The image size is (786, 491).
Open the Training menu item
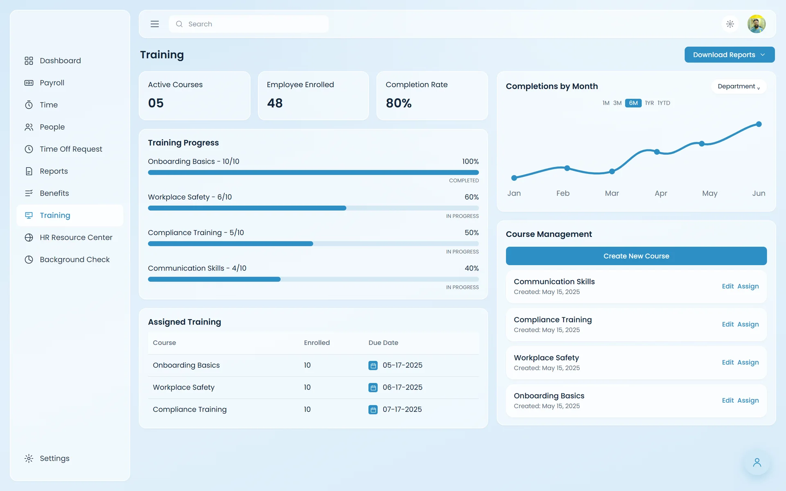pos(70,215)
